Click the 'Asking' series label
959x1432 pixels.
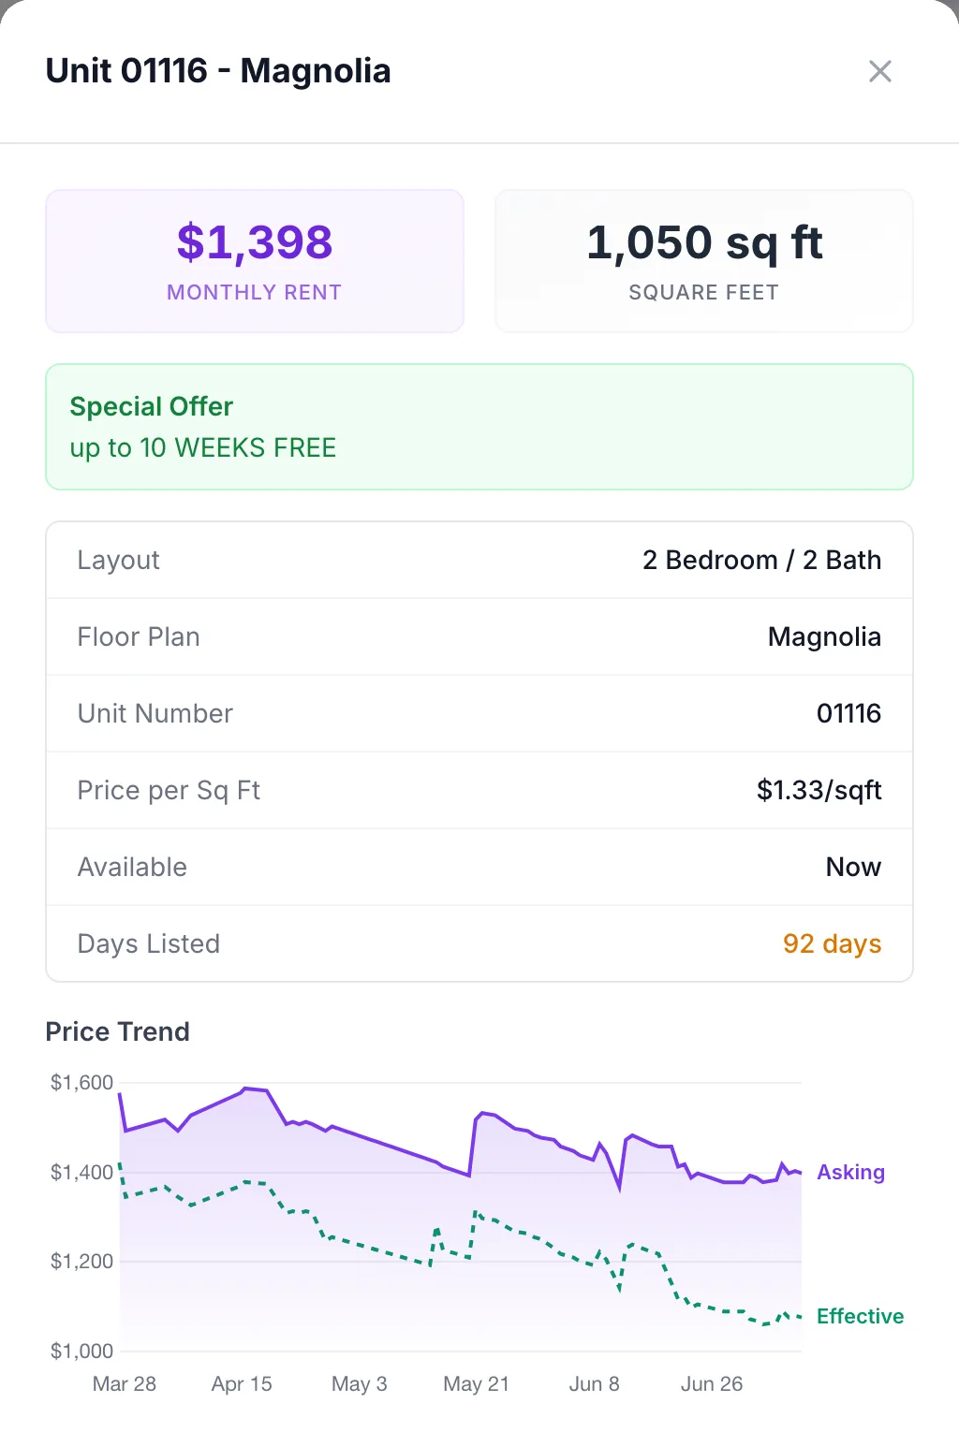tap(850, 1172)
